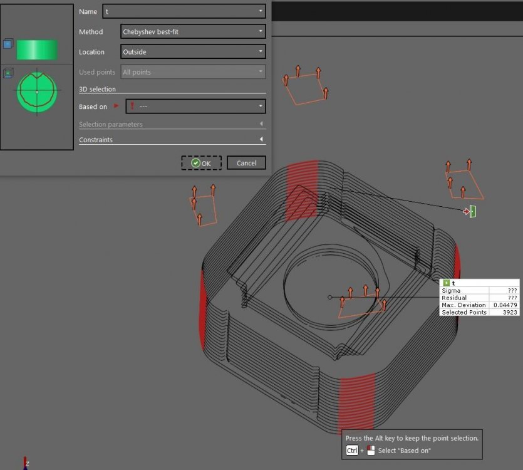Image resolution: width=523 pixels, height=470 pixels.
Task: Click the mouse icon in the hint tooltip
Action: click(370, 451)
